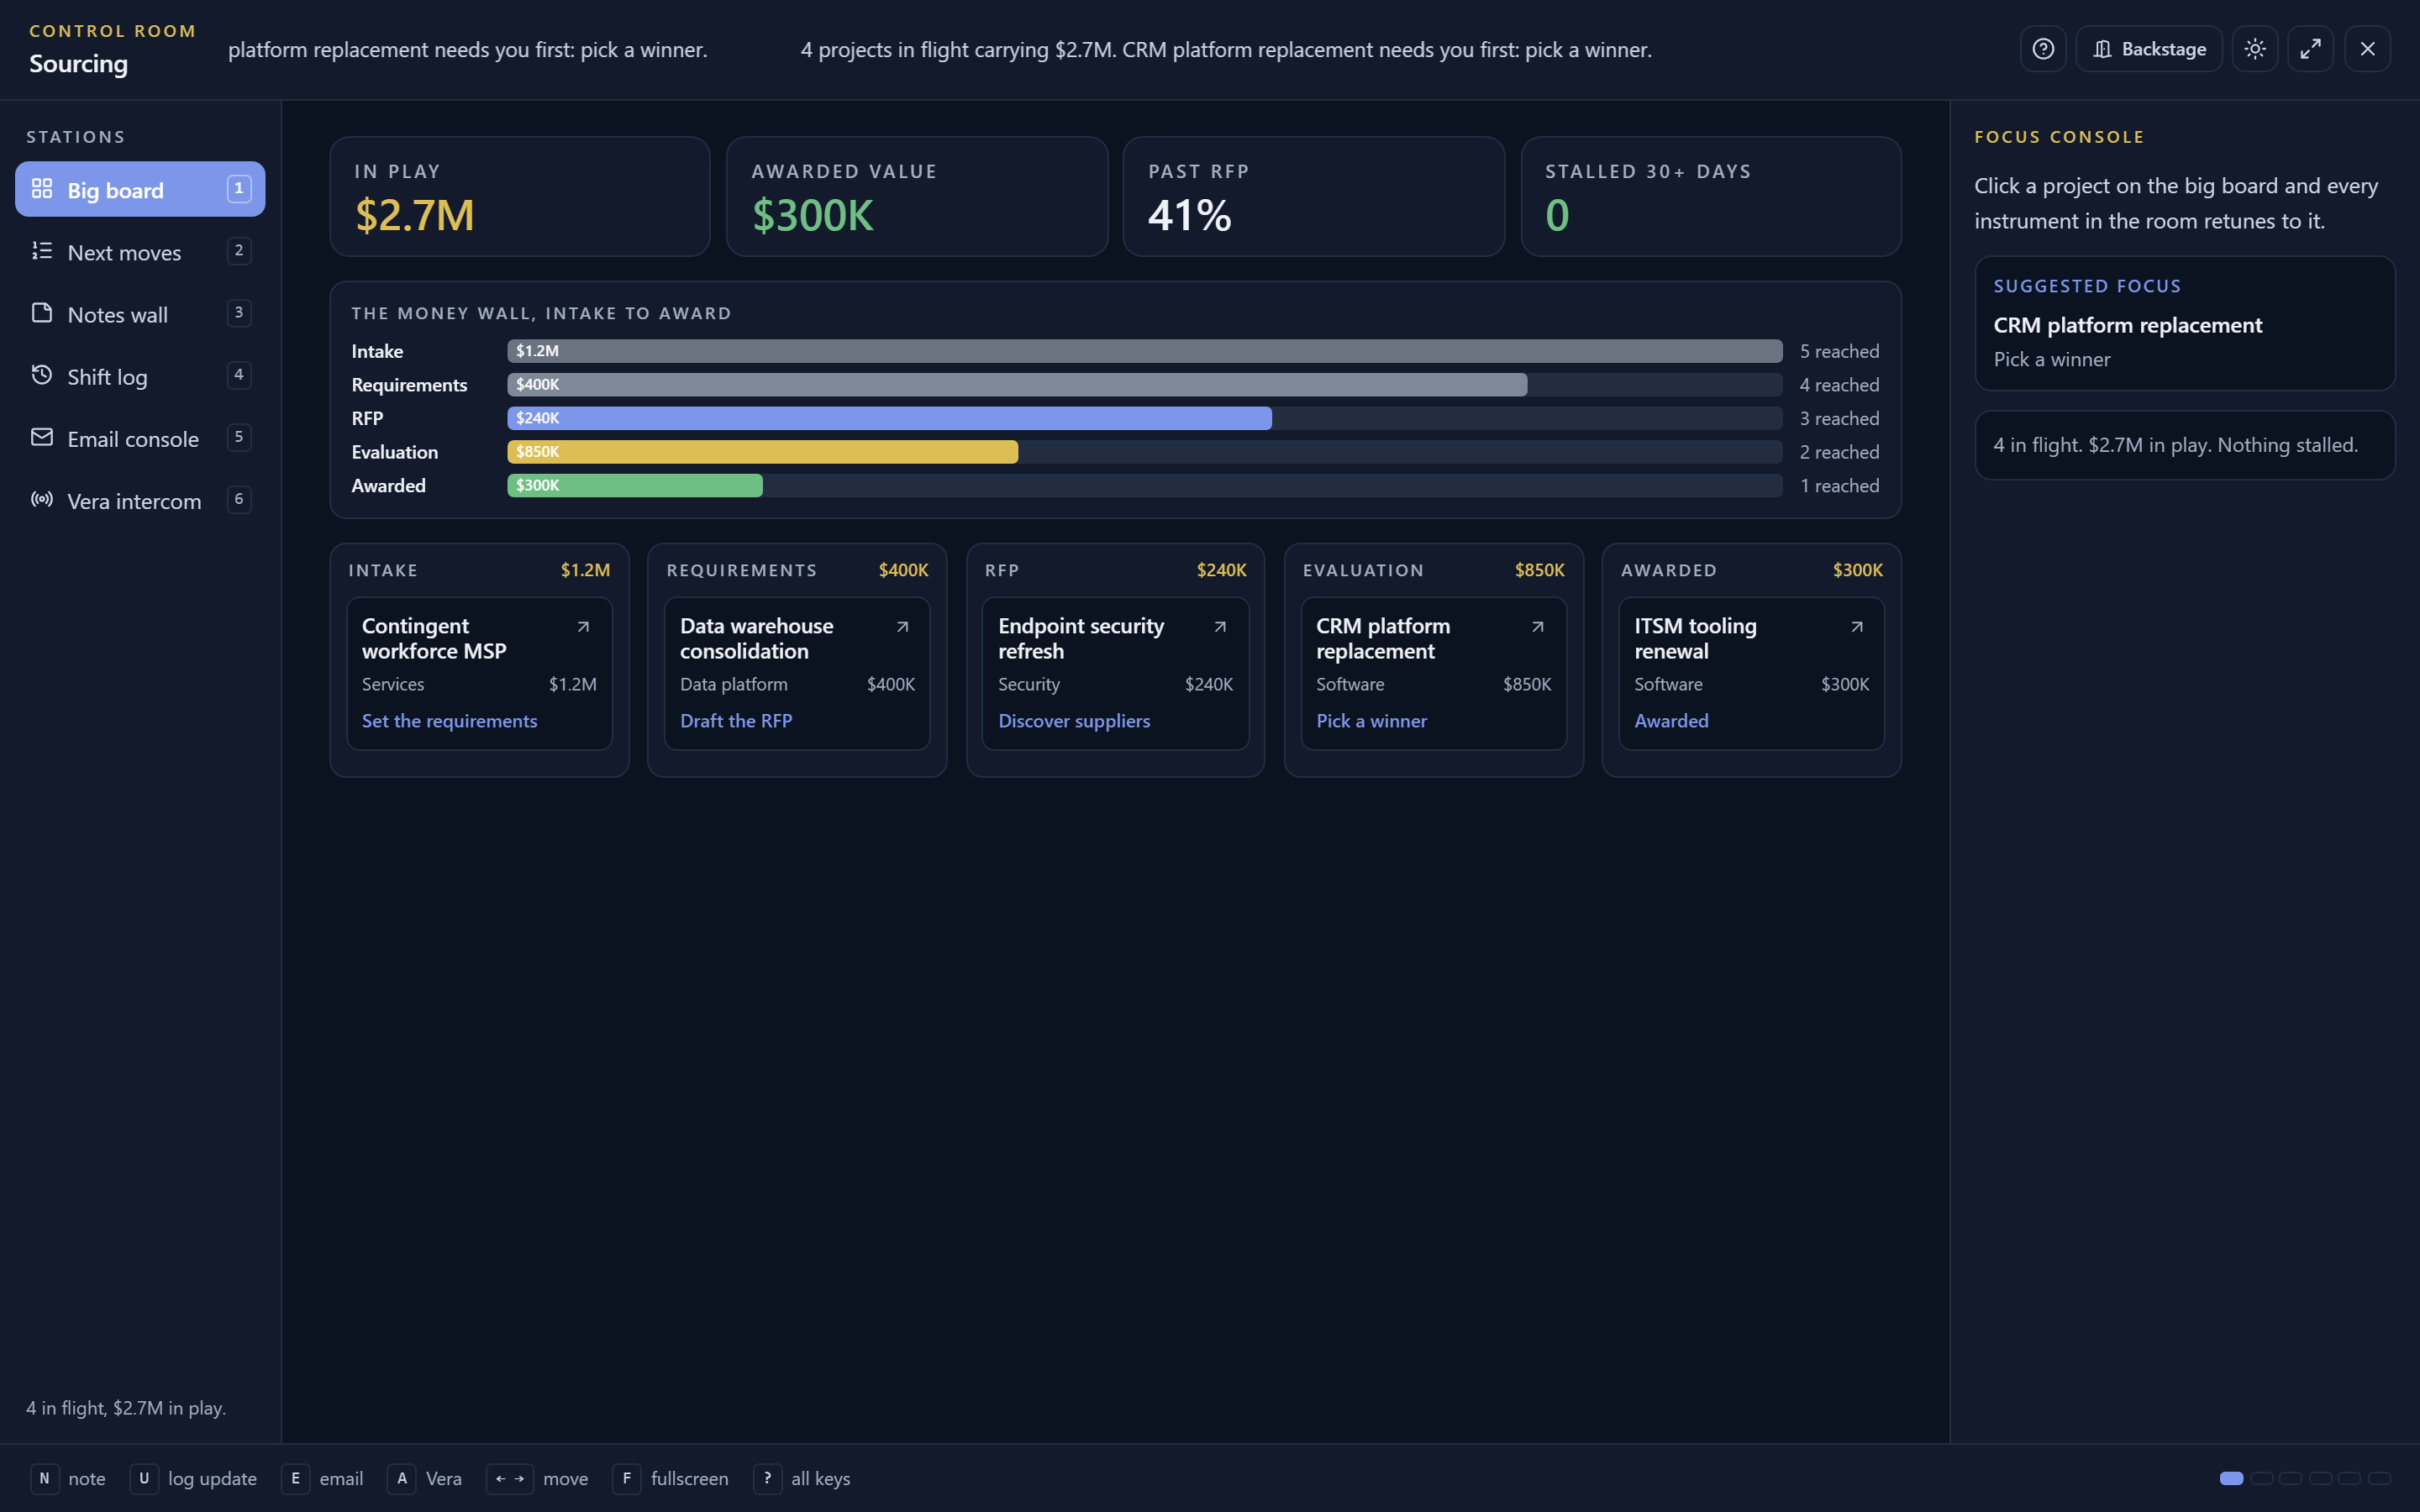The image size is (2420, 1512).
Task: Click the Intake column $1.2M total
Action: pyautogui.click(x=585, y=570)
